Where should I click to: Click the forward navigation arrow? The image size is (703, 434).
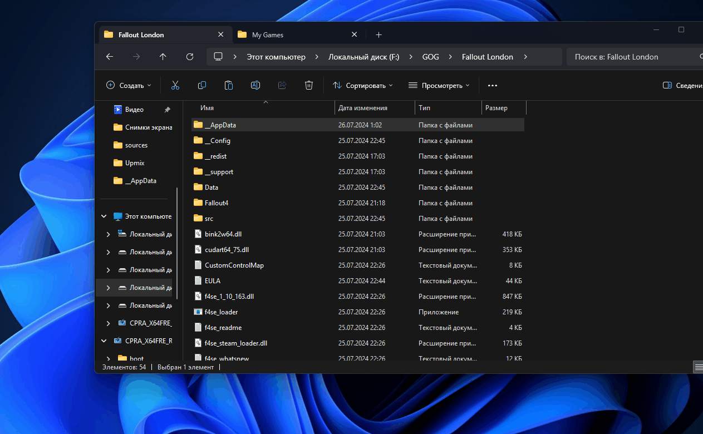tap(136, 57)
